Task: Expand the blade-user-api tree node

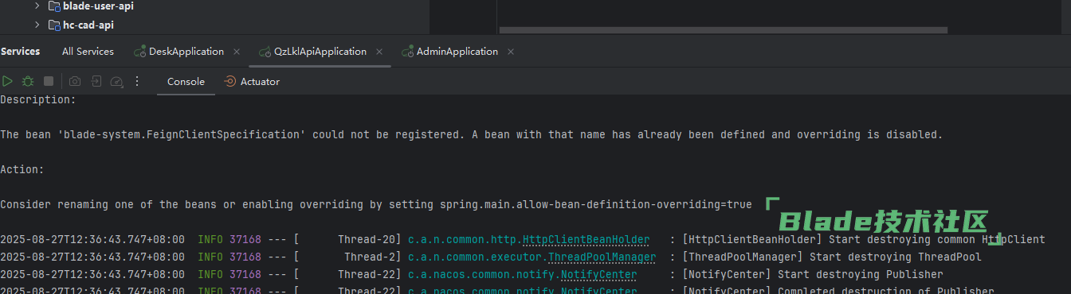Action: point(37,6)
